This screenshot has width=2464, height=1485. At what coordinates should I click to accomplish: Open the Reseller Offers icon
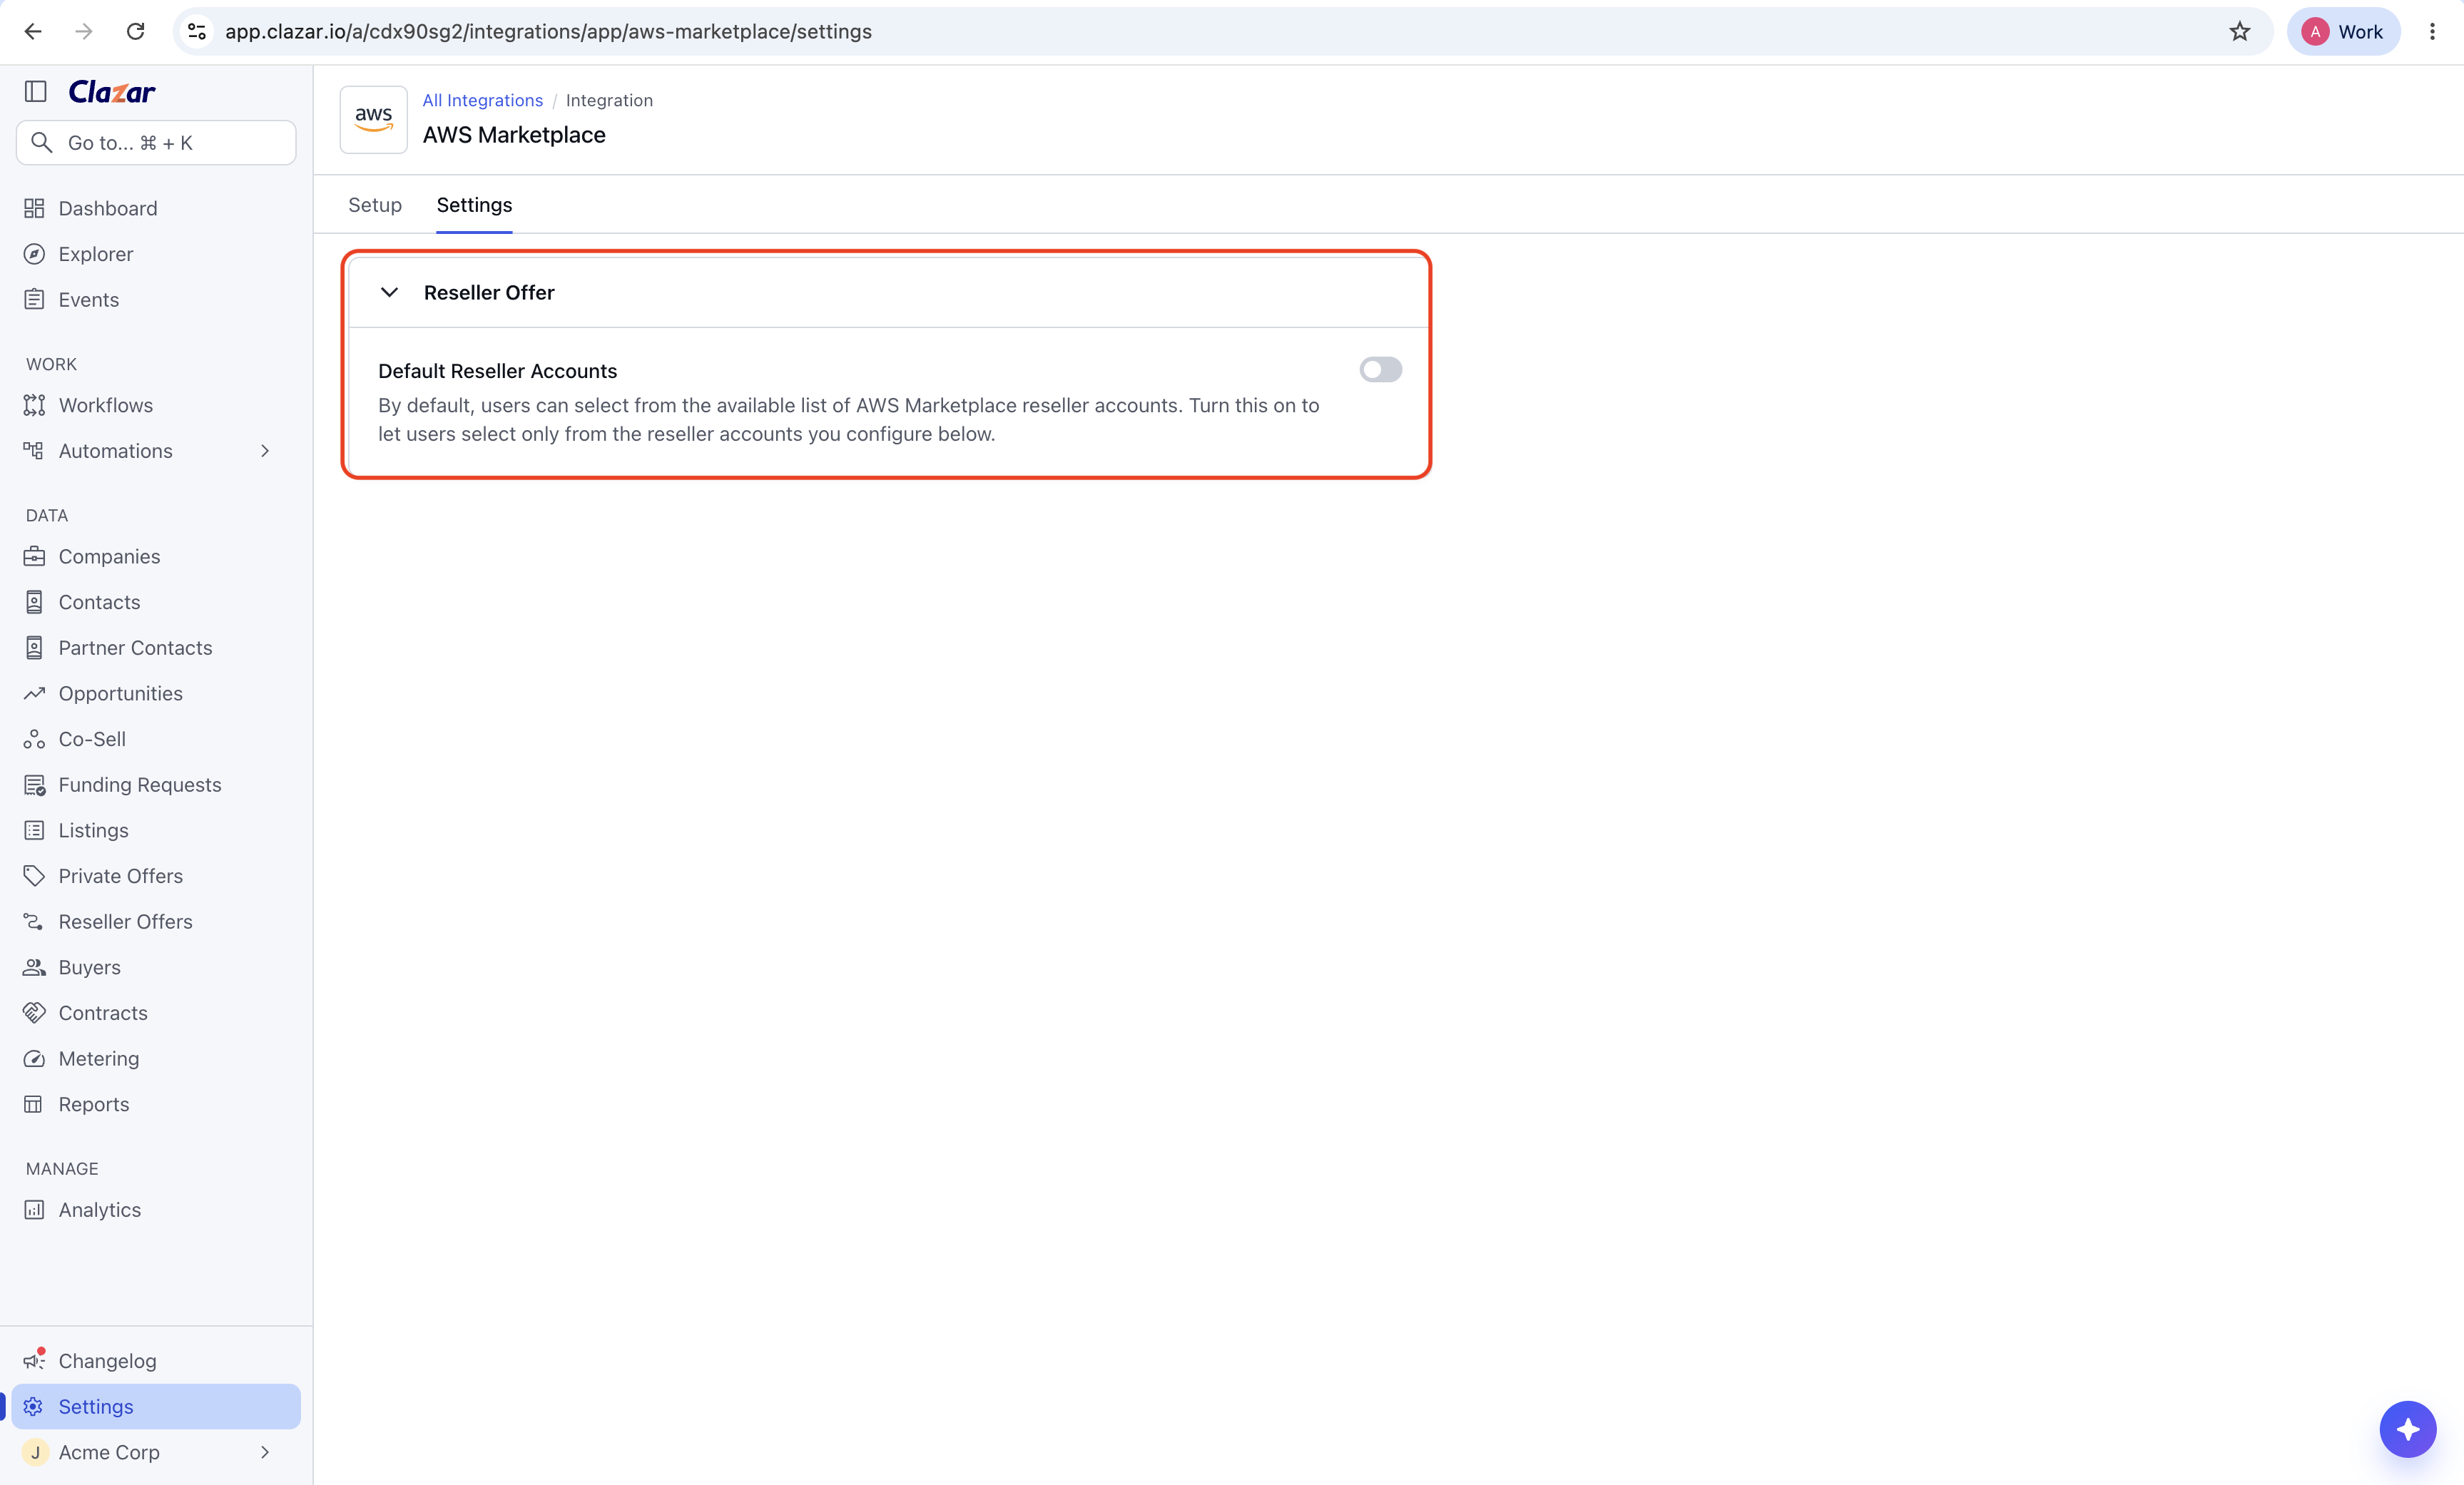click(x=34, y=922)
